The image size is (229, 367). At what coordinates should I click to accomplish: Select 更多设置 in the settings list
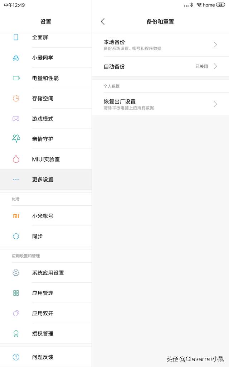pyautogui.click(x=46, y=179)
